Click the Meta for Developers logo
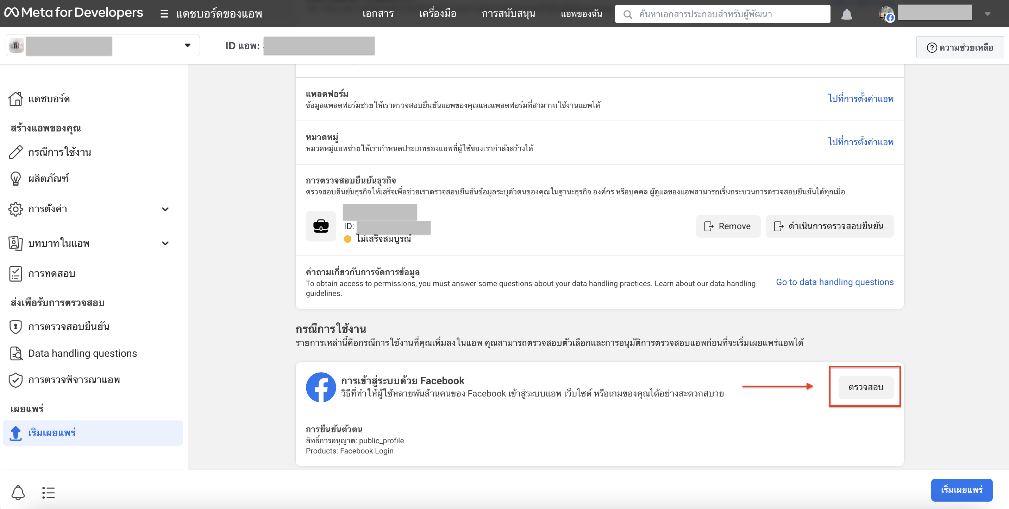This screenshot has height=509, width=1009. pyautogui.click(x=74, y=13)
